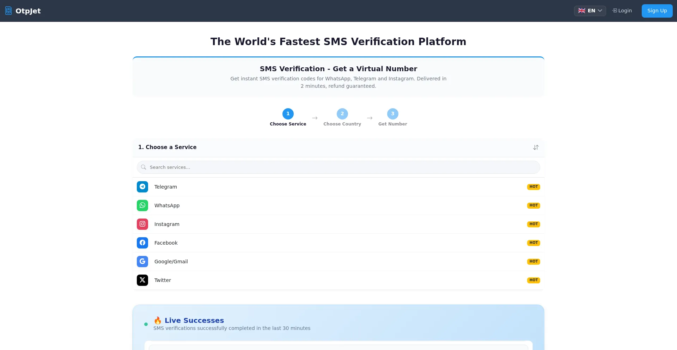677x350 pixels.
Task: Click the HOT badge on Telegram row
Action: [533, 187]
